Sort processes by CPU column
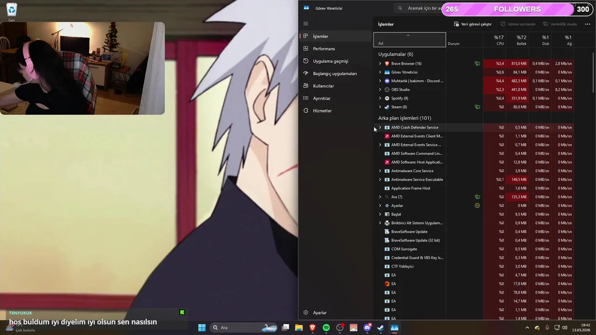The image size is (596, 335). click(x=494, y=40)
